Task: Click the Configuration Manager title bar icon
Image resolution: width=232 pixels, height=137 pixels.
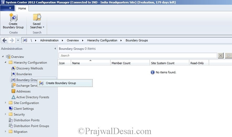Action: click(3, 2)
